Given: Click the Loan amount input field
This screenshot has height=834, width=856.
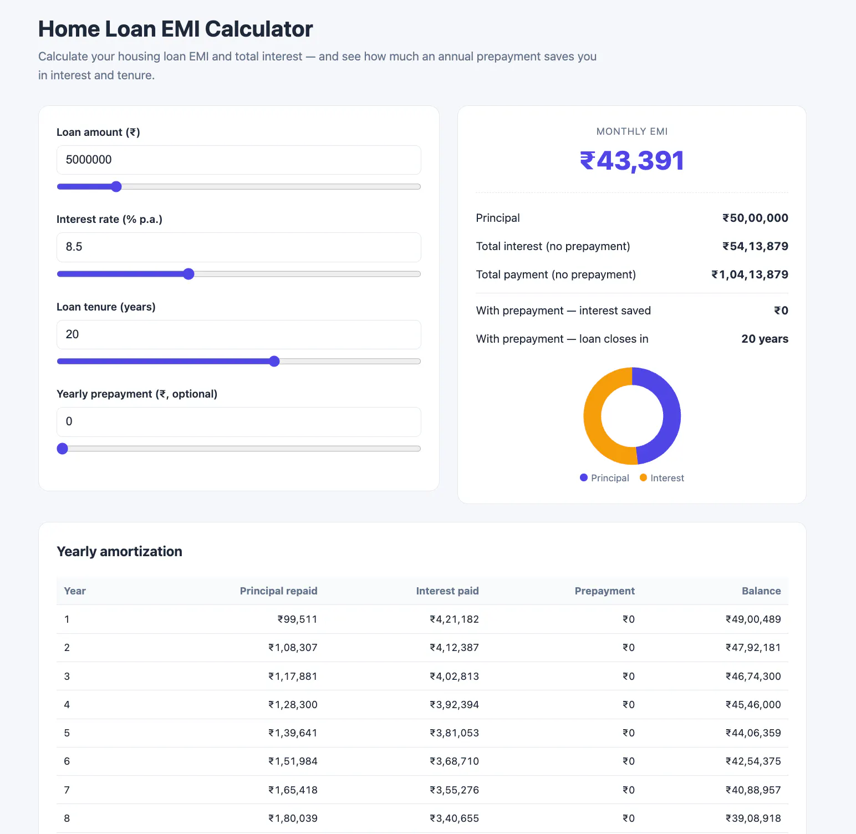Looking at the screenshot, I should [238, 160].
